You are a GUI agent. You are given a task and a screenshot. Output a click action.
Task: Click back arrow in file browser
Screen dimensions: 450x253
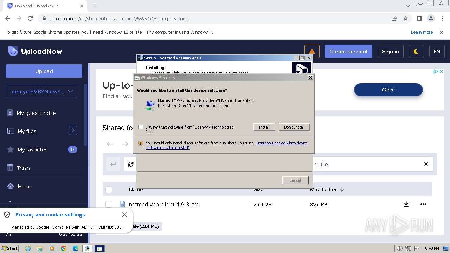click(x=110, y=144)
